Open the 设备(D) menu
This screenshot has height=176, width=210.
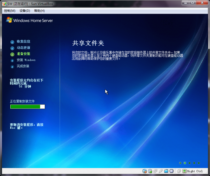pyautogui.click(x=25, y=11)
